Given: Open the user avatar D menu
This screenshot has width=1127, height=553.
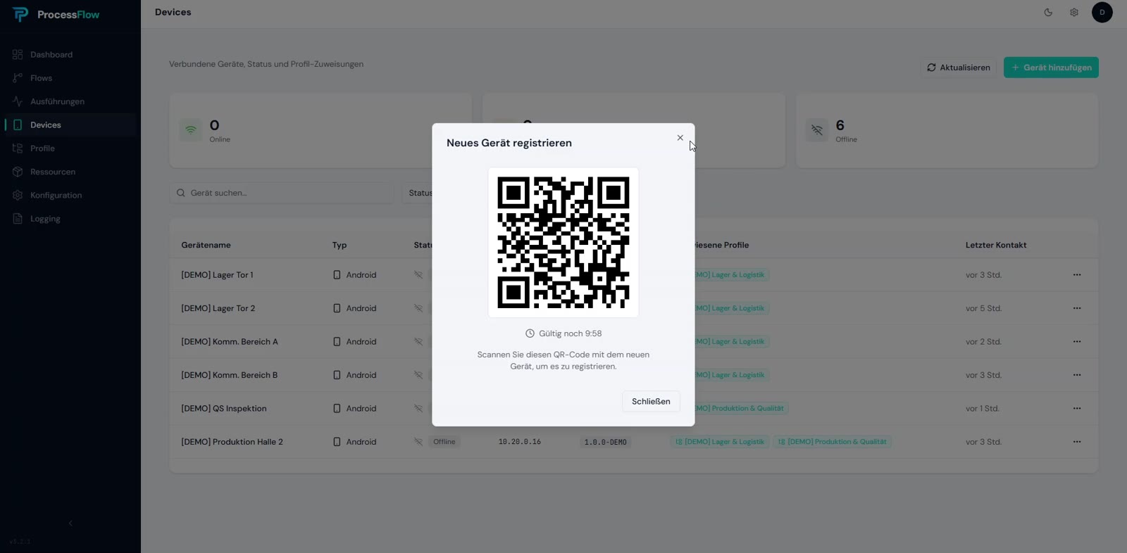Looking at the screenshot, I should [1102, 12].
